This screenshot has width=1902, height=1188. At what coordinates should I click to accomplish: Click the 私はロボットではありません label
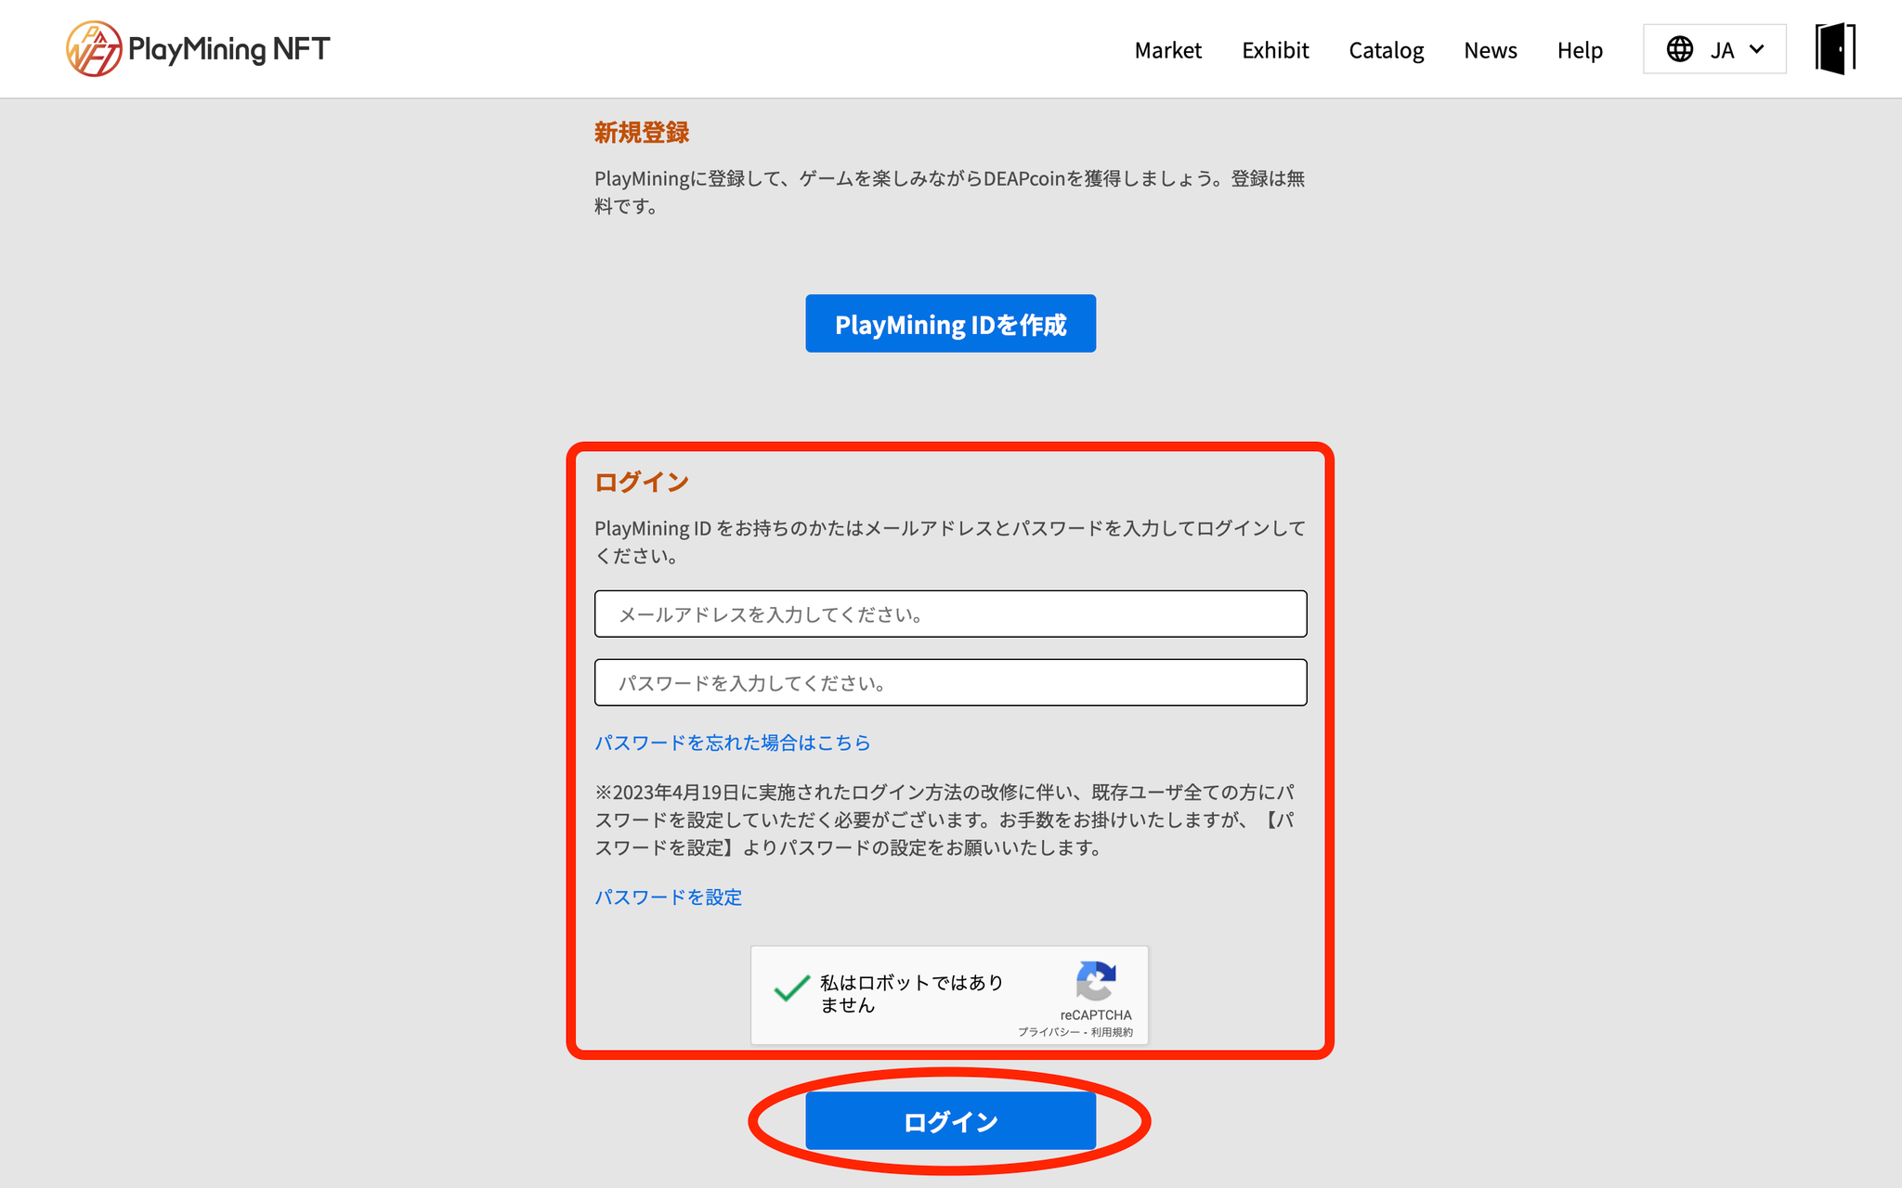pyautogui.click(x=912, y=993)
